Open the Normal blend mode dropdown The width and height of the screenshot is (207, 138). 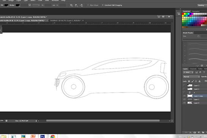pyautogui.click(x=191, y=77)
